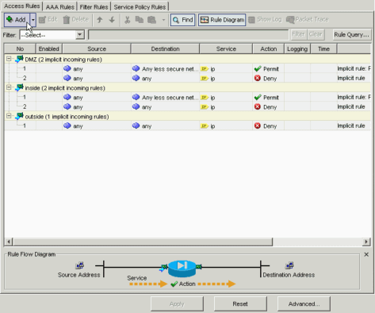Switch to the AAA Rules tab
This screenshot has height=313, width=375.
tap(60, 7)
